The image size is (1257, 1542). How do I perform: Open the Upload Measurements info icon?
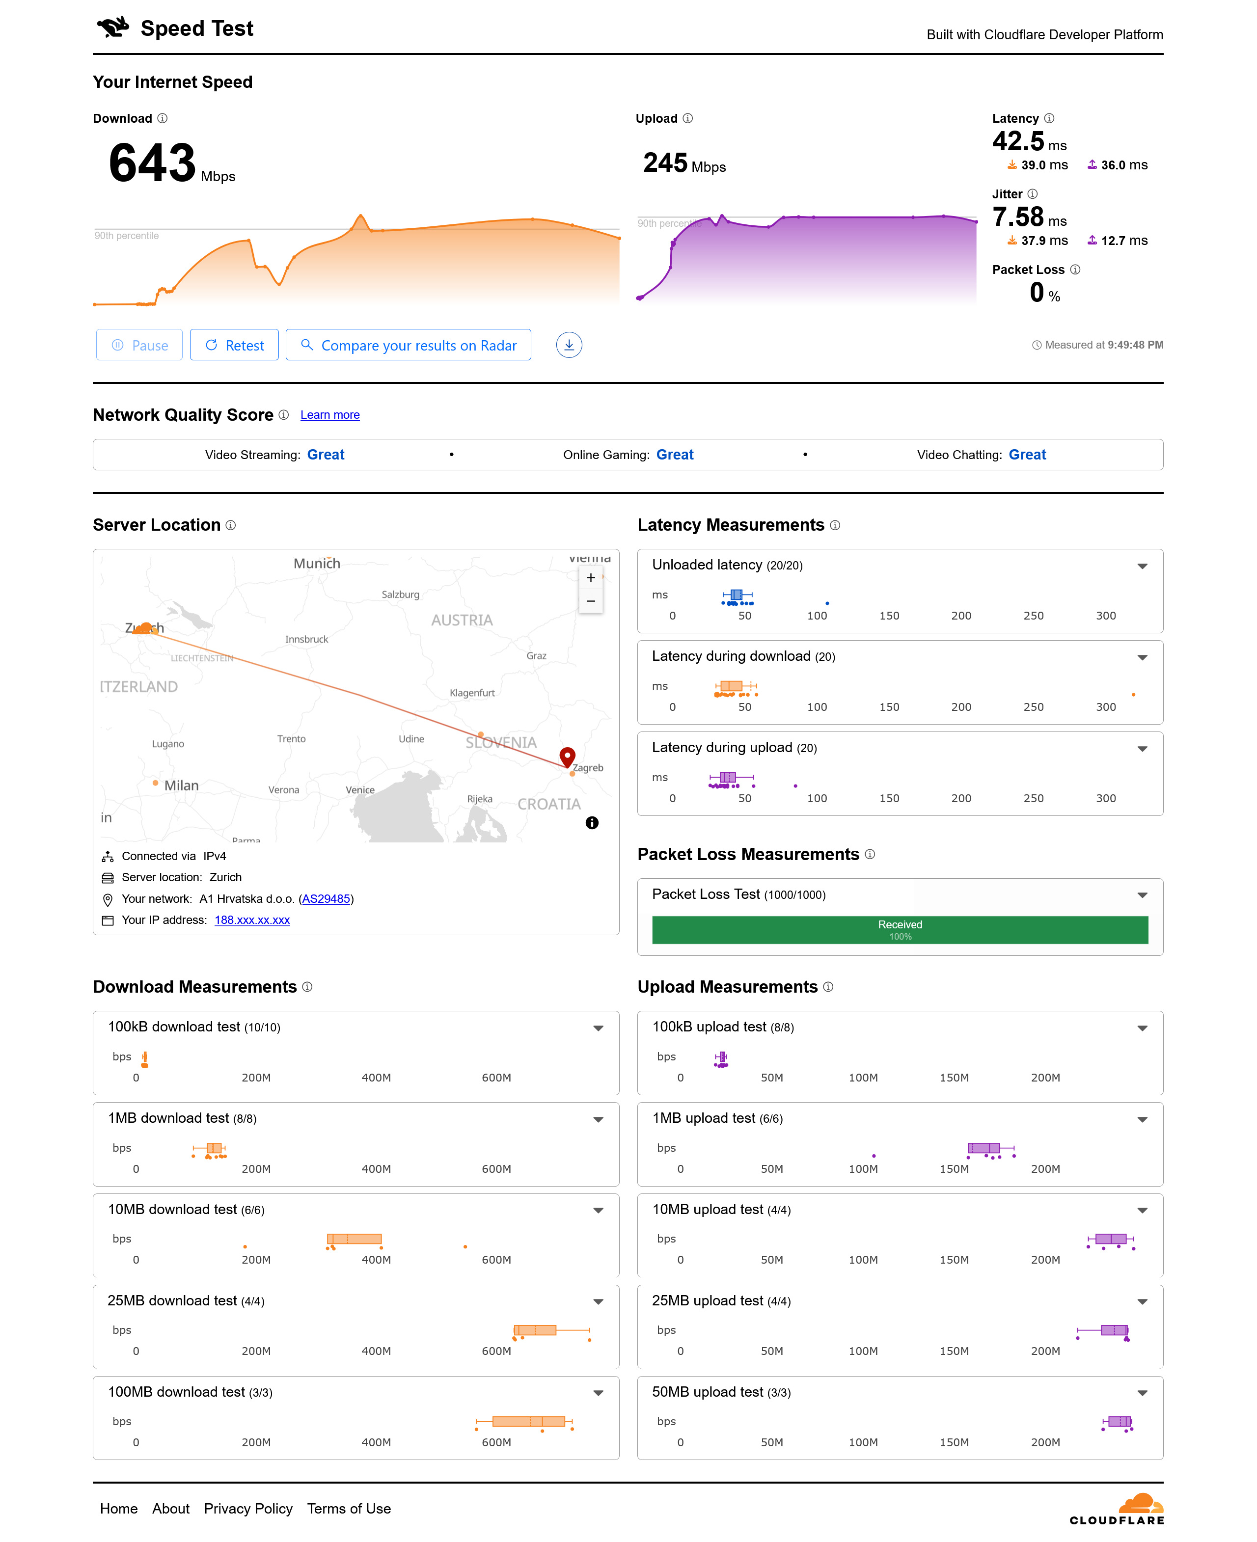(828, 987)
